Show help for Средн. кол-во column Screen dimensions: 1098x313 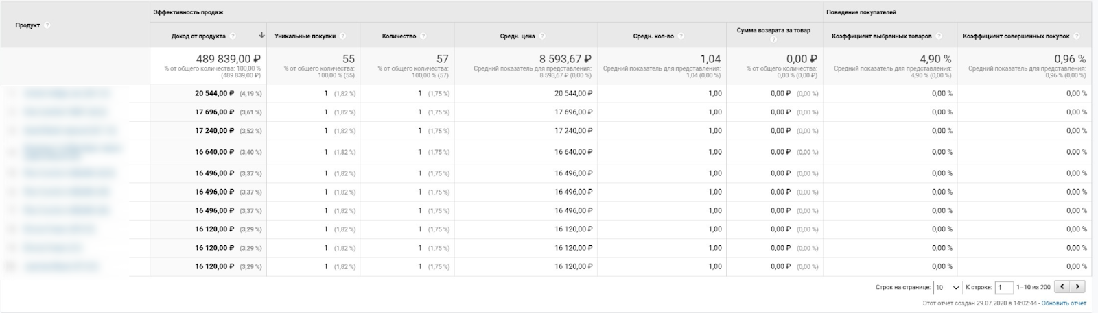point(680,36)
